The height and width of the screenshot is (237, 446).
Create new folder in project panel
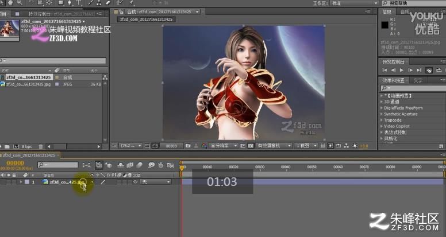[x=7, y=146]
